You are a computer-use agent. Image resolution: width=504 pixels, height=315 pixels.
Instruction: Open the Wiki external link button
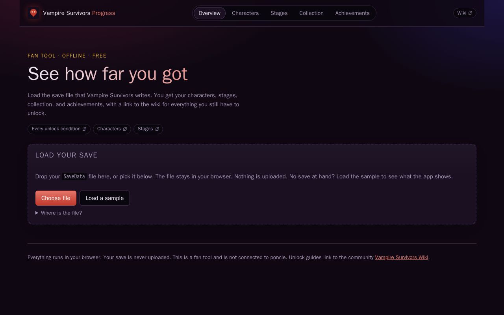click(x=465, y=13)
